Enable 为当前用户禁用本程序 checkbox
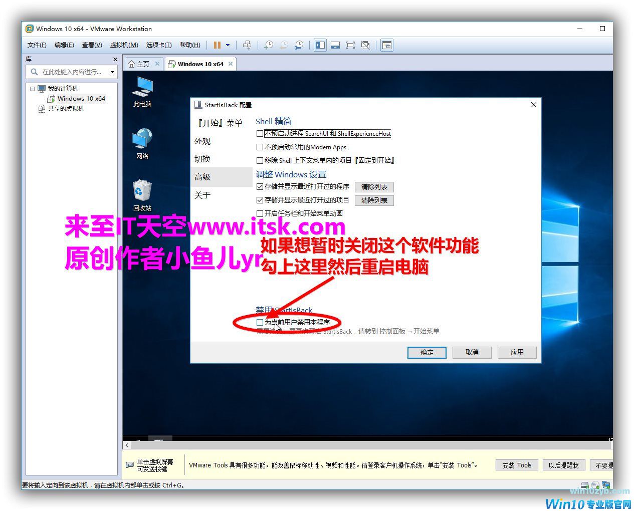Image resolution: width=634 pixels, height=511 pixels. tap(260, 322)
